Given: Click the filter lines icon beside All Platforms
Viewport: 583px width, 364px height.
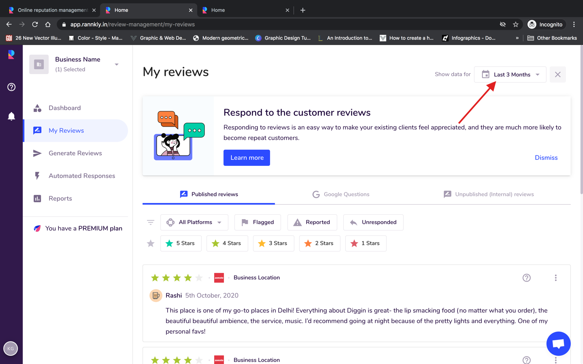Looking at the screenshot, I should [x=151, y=222].
